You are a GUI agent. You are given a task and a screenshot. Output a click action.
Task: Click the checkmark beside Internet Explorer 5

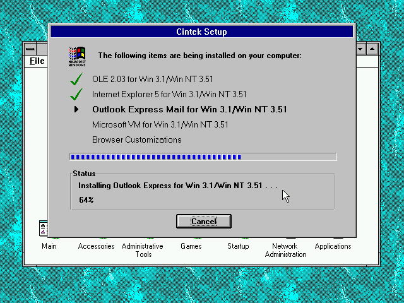click(x=76, y=94)
